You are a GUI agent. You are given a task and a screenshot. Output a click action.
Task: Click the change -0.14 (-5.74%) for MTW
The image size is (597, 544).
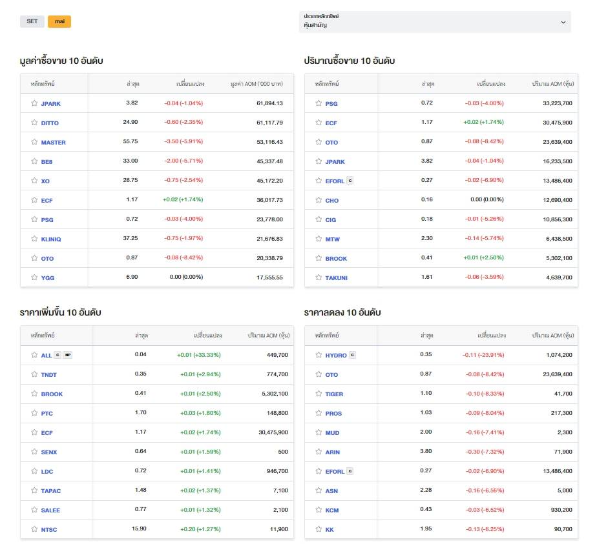(x=485, y=238)
